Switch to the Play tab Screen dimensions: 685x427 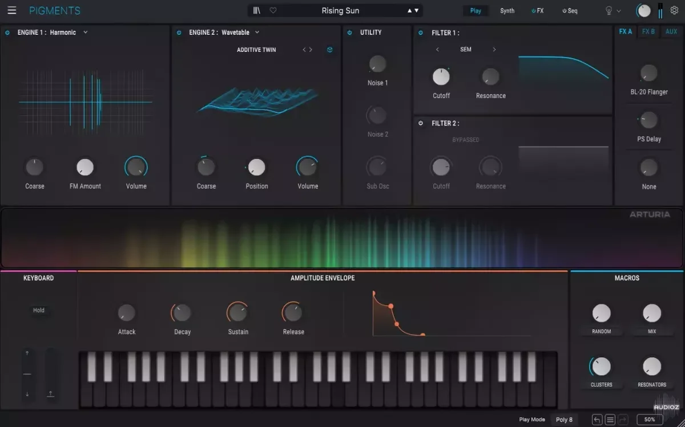point(476,11)
